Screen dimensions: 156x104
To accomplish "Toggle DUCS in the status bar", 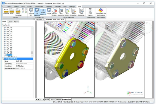I will tap(130, 102).
